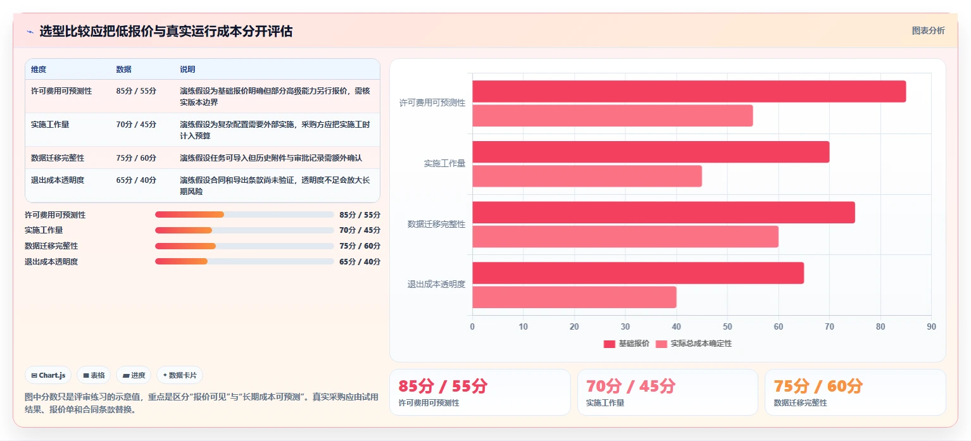Click the 实际总成本确定性 bar for 实施工作量
The image size is (971, 441).
pyautogui.click(x=587, y=176)
